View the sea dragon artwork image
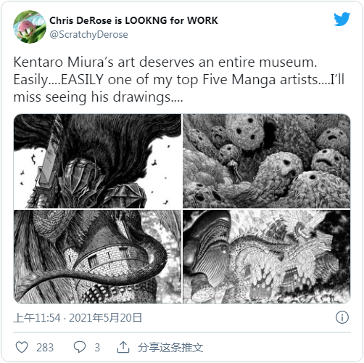Viewport: 364px width, 363px height. 267,257
